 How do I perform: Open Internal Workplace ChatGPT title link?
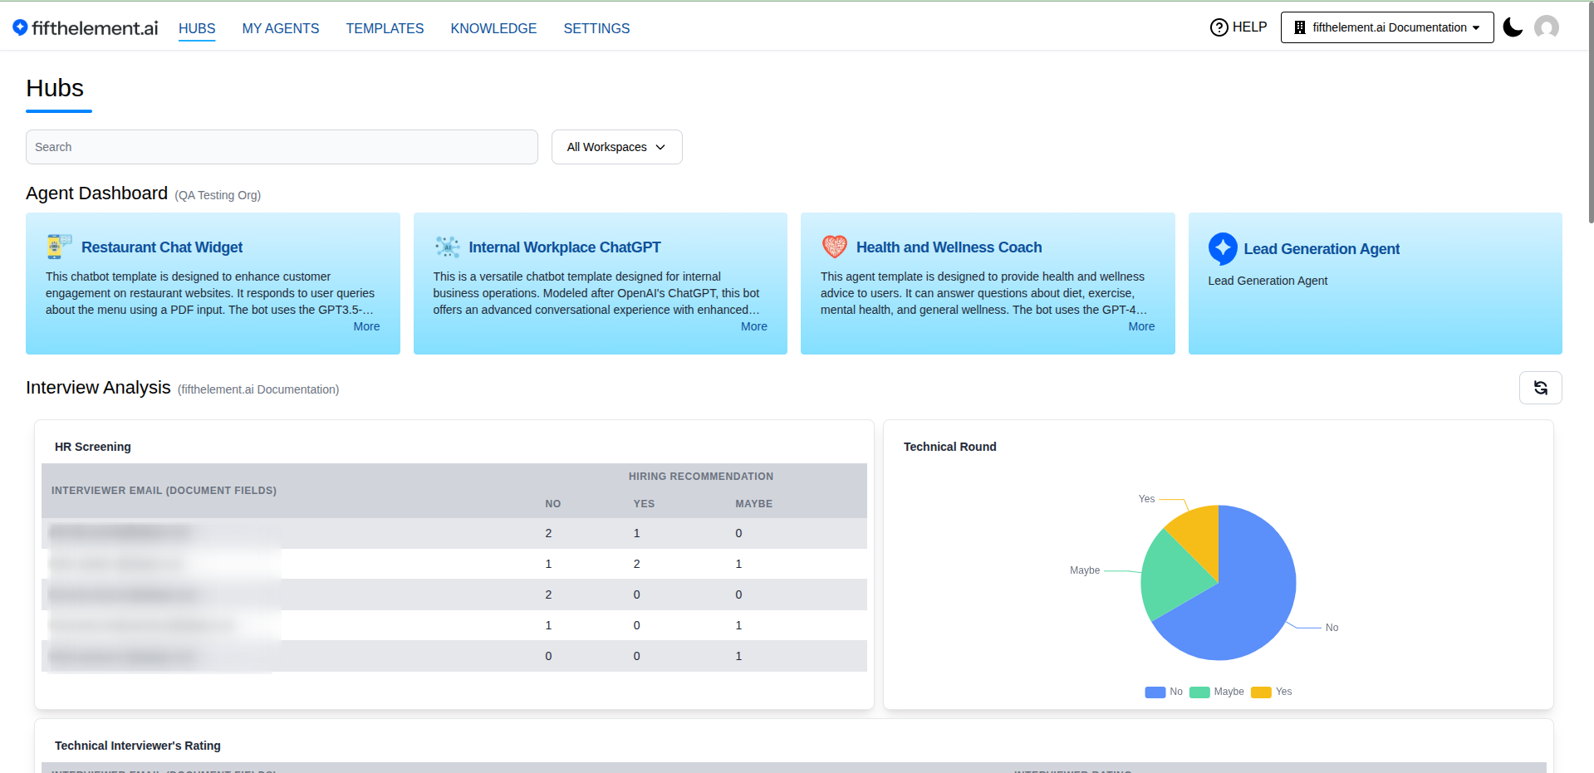[565, 247]
